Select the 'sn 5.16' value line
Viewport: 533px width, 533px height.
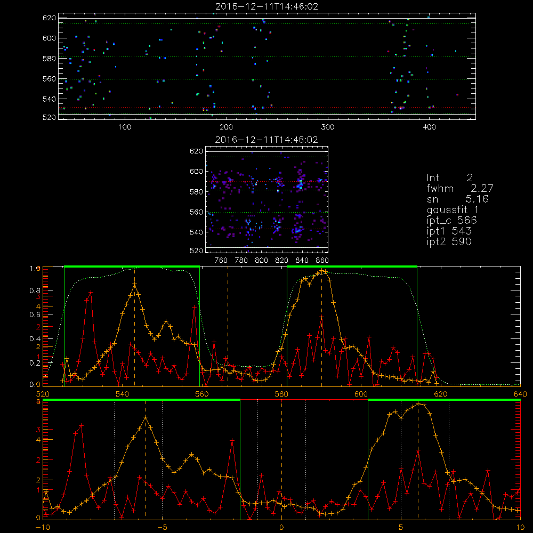[457, 199]
